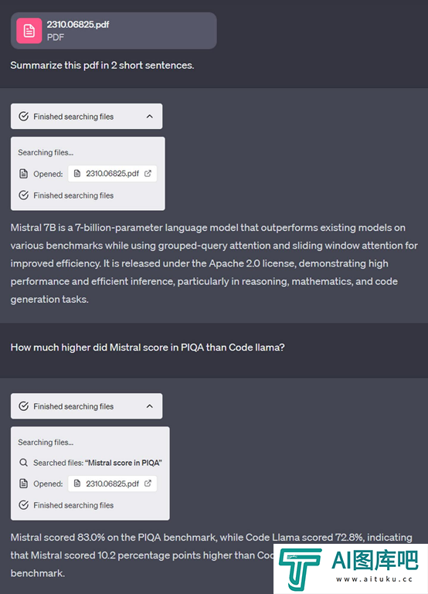Click the AI图库吧 watermark logo
The image size is (428, 594).
(x=350, y=569)
